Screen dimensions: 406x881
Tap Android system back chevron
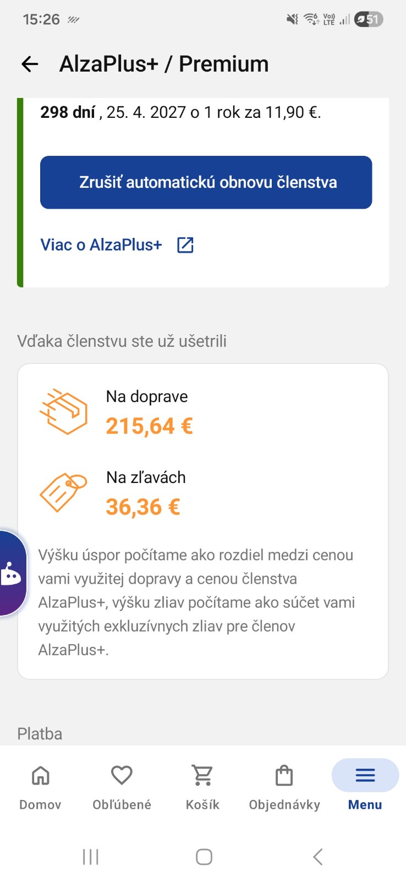click(x=317, y=857)
